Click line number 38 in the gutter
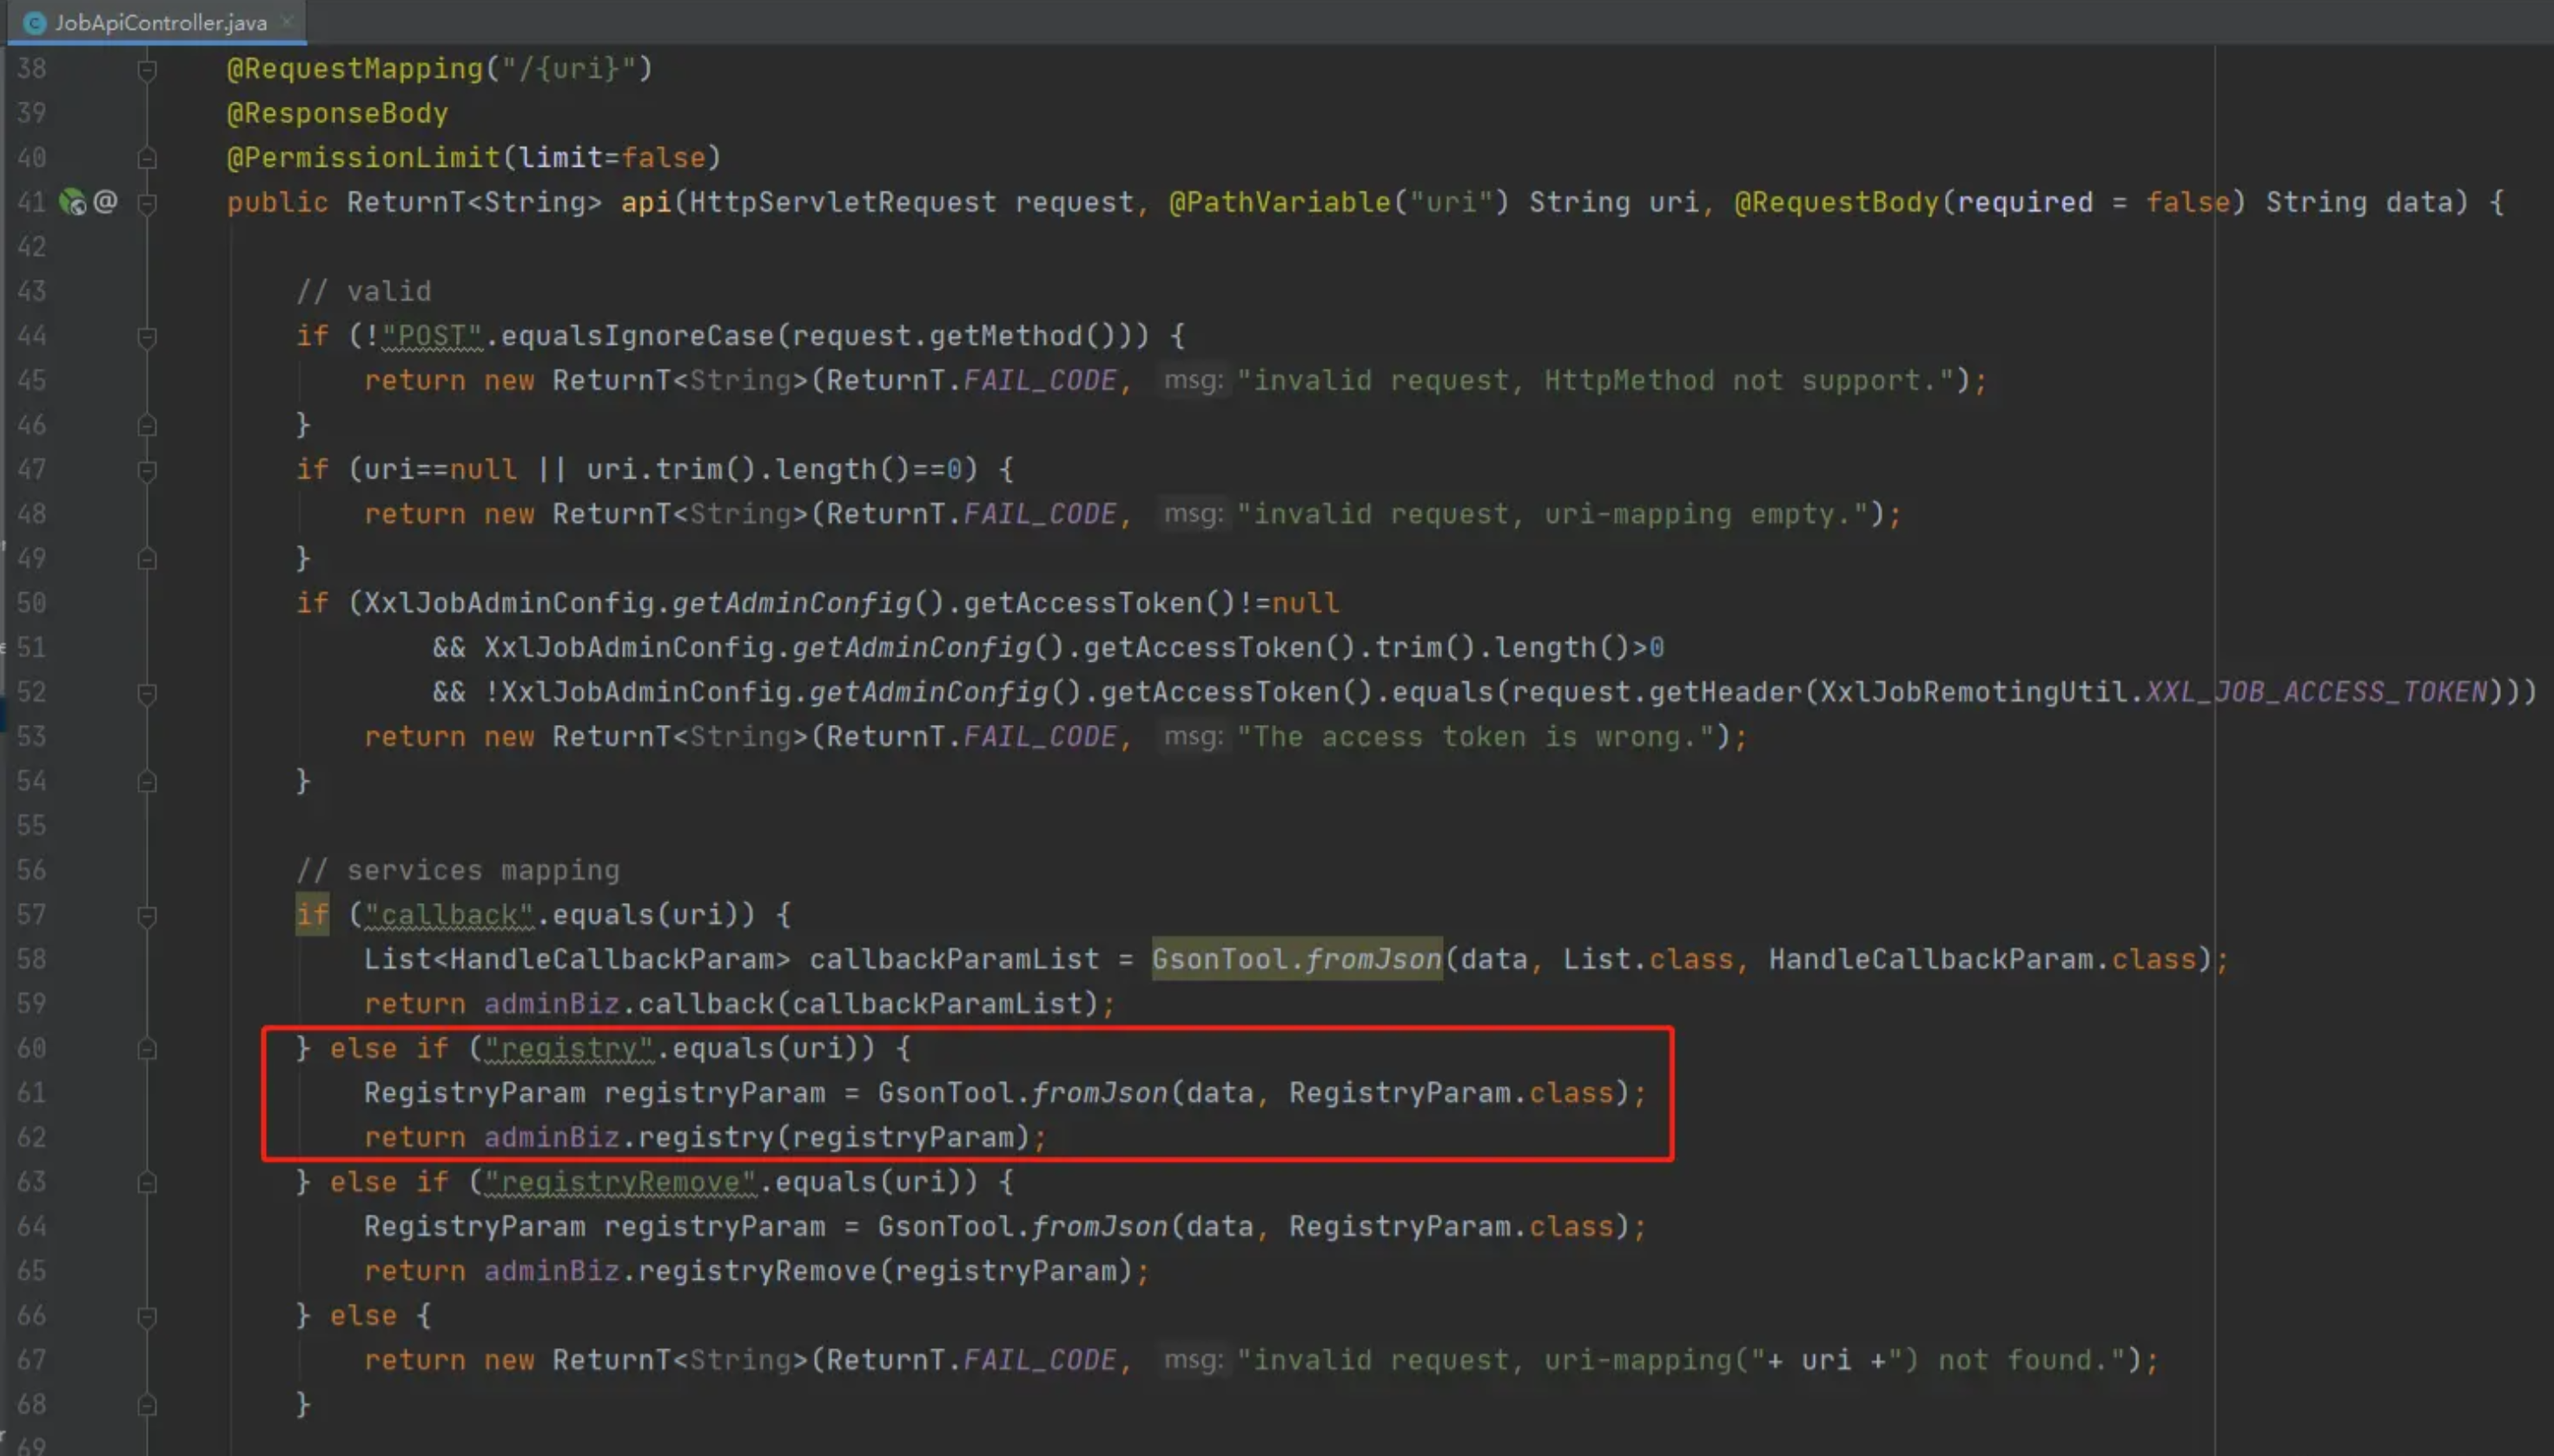 32,68
